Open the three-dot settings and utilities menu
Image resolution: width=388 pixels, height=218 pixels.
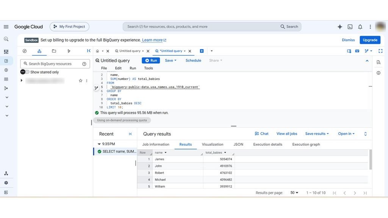pyautogui.click(x=370, y=27)
